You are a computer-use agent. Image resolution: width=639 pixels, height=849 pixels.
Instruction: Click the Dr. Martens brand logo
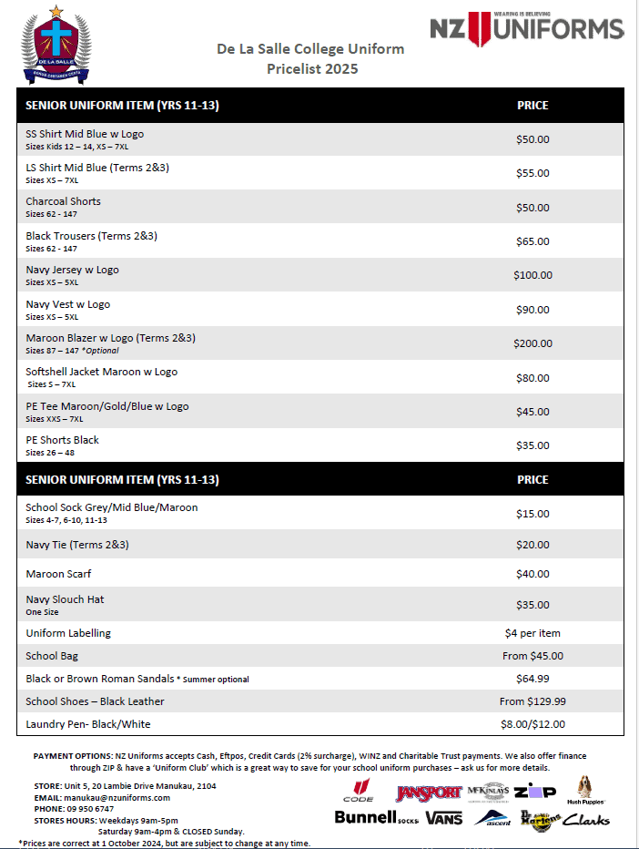tap(538, 818)
